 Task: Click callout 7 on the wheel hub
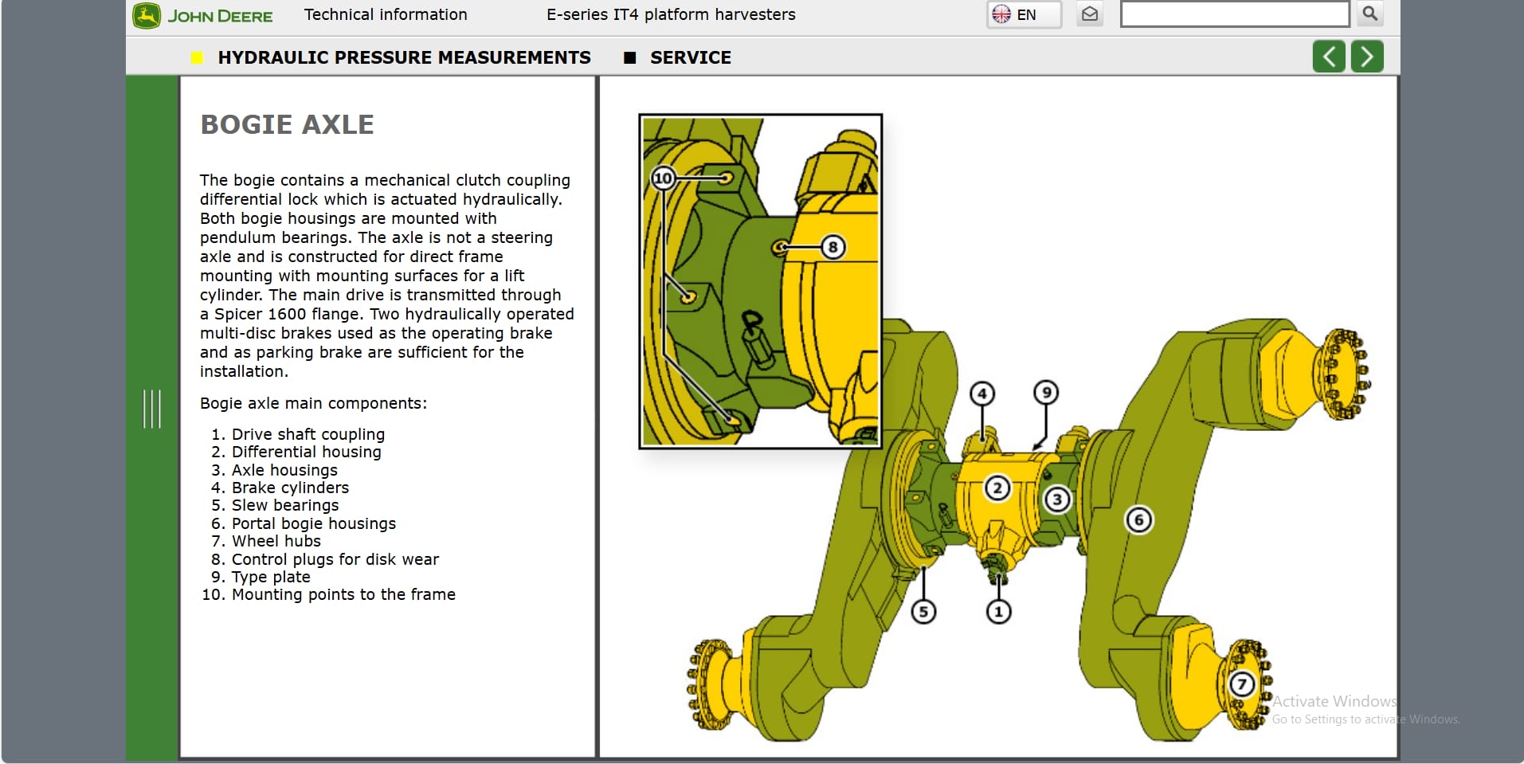click(1242, 683)
